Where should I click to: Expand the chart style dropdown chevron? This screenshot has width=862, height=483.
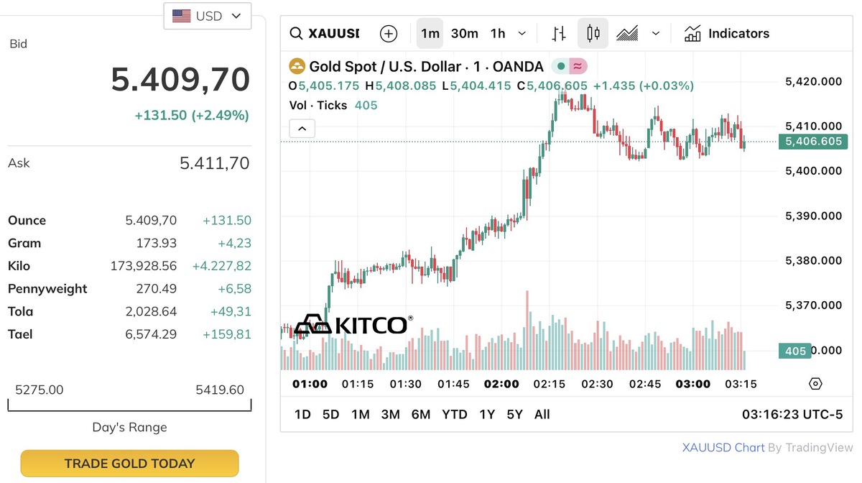pos(656,34)
